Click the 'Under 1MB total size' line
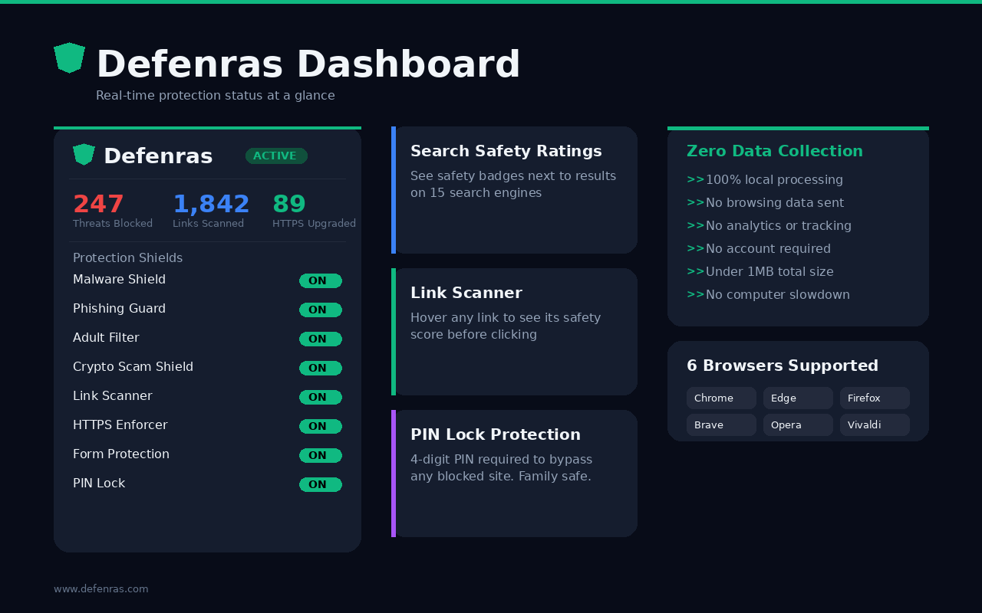Screen dimensions: 982x613 pyautogui.click(x=760, y=272)
